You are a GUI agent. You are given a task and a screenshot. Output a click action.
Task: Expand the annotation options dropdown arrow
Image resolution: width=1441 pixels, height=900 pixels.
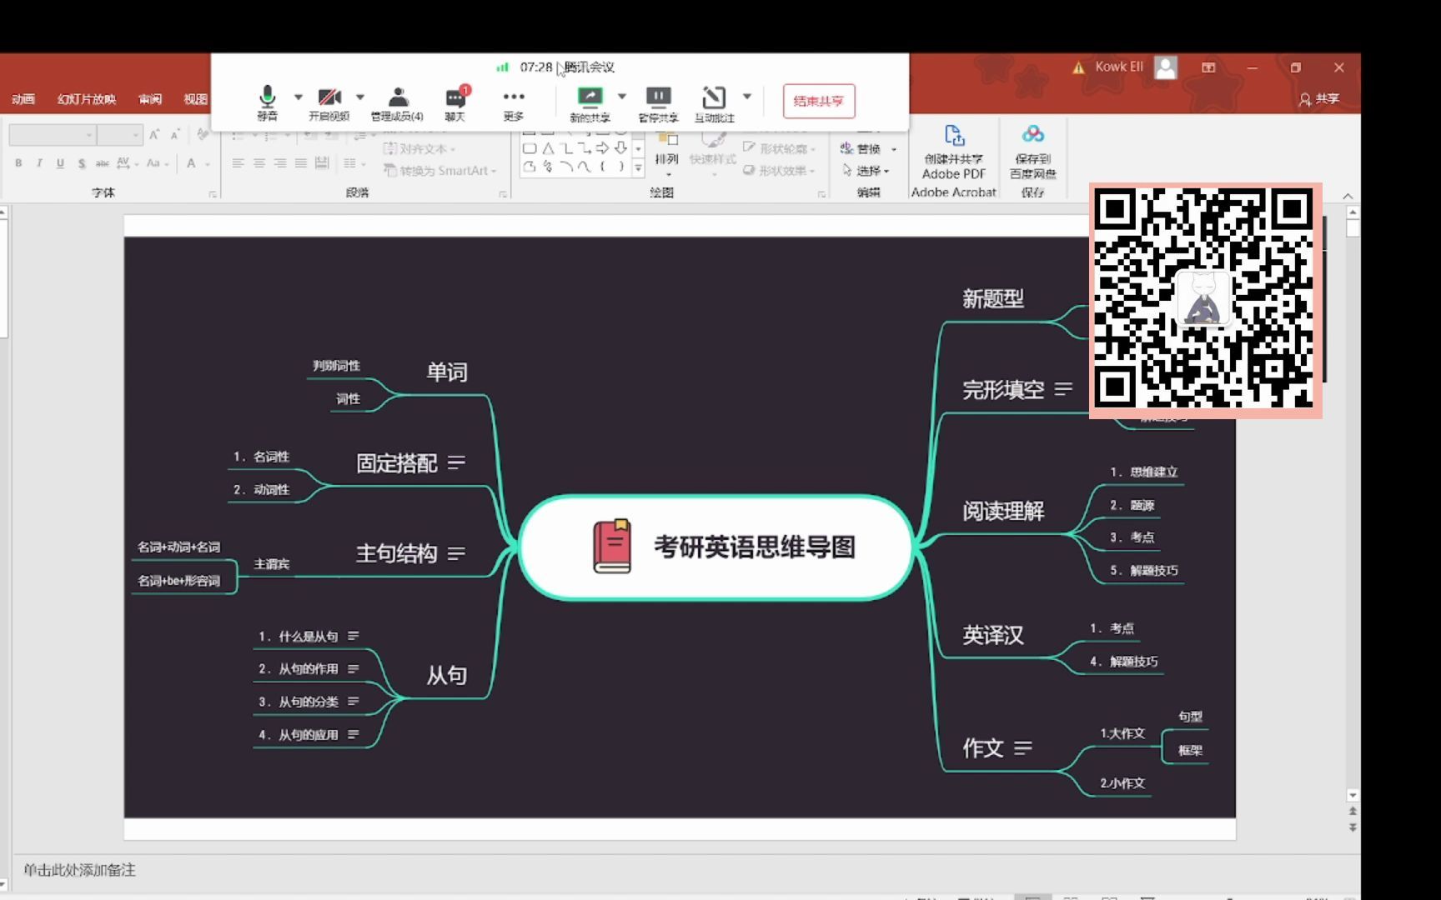point(746,97)
